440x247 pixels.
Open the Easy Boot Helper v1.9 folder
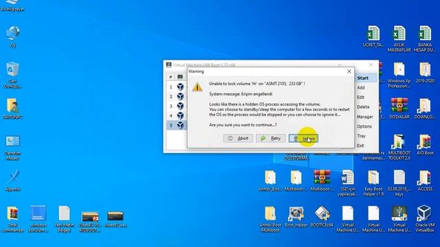click(x=373, y=183)
